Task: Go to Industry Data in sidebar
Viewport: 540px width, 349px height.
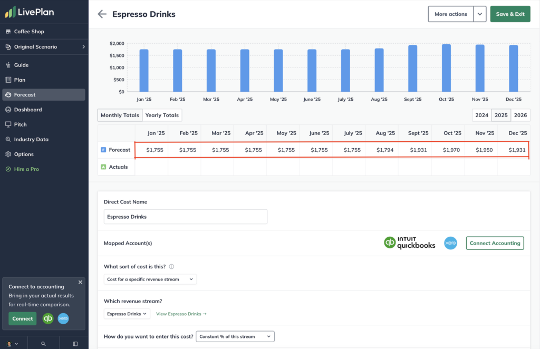Action: pyautogui.click(x=31, y=139)
